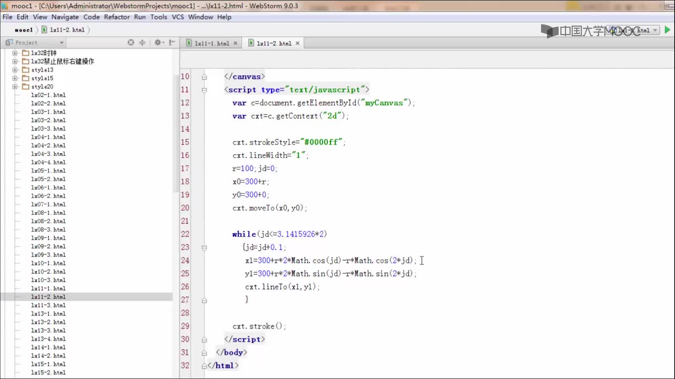Click the HTML file icon on lx11-2.html tab

(x=251, y=43)
